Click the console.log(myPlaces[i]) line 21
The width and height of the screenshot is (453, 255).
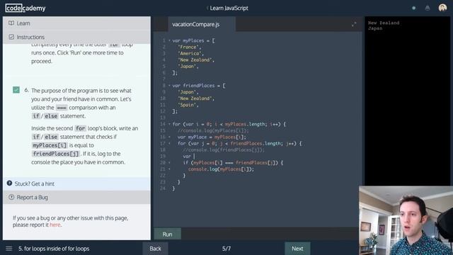221,169
